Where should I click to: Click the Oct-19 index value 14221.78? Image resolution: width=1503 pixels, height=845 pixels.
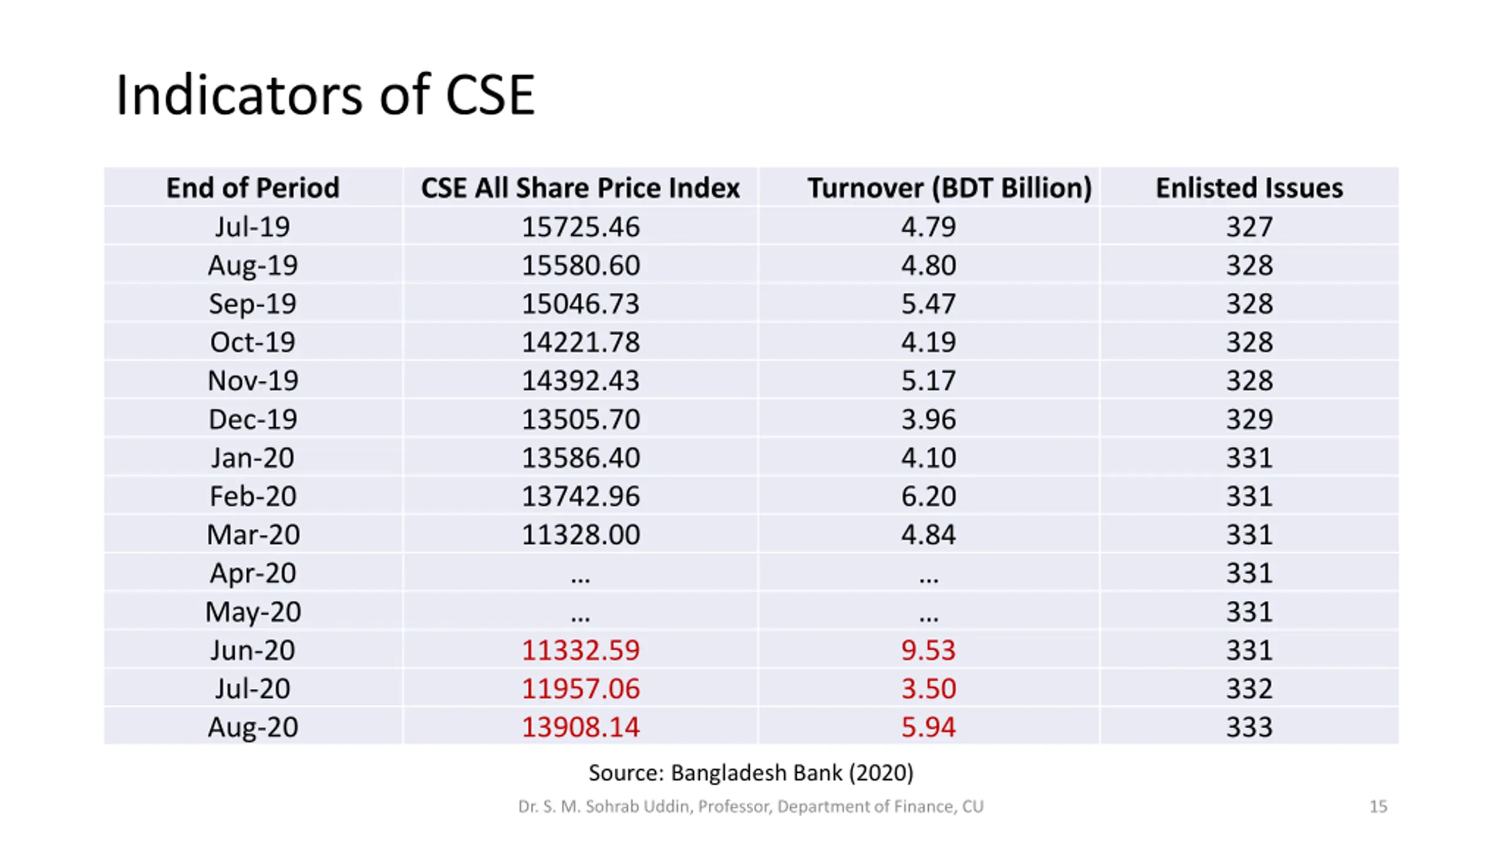coord(580,342)
